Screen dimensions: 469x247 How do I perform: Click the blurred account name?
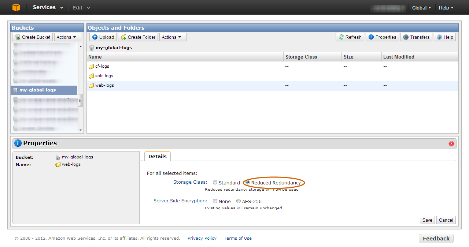tap(388, 8)
